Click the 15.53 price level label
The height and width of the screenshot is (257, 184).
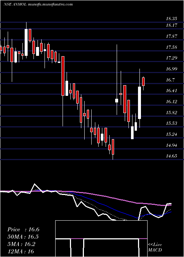point(171,123)
